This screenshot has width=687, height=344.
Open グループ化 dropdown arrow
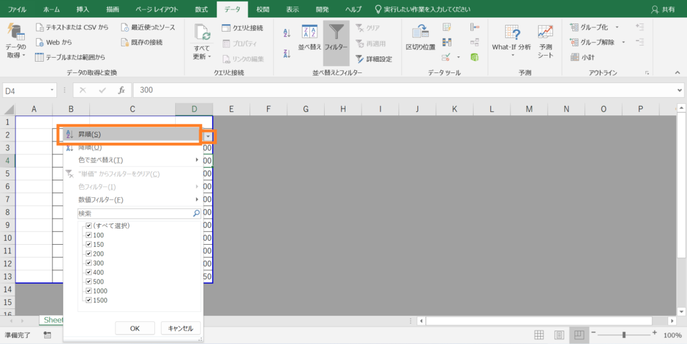617,27
